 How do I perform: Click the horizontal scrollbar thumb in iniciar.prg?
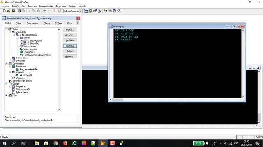118,100
